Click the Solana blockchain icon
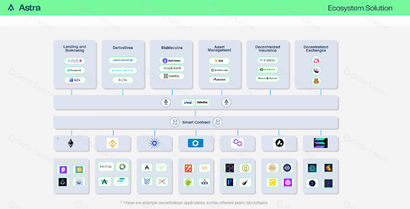This screenshot has height=209, width=410. click(x=320, y=143)
